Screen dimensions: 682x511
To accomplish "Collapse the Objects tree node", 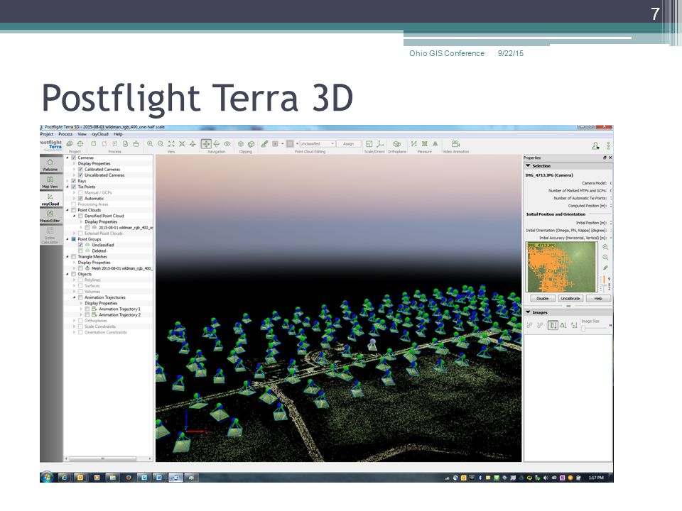I will tap(67, 274).
